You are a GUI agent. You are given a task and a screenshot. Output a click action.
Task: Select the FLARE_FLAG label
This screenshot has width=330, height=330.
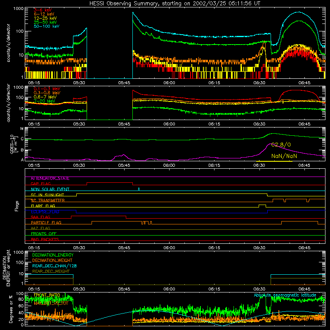[x=43, y=206]
